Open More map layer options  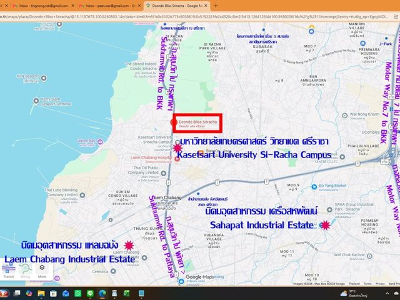coord(42,271)
